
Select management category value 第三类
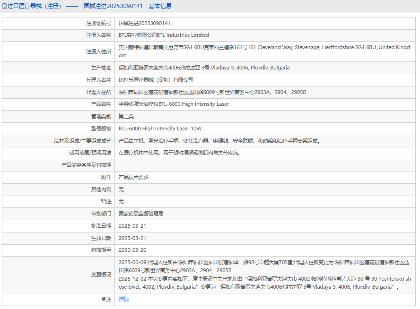coord(126,116)
